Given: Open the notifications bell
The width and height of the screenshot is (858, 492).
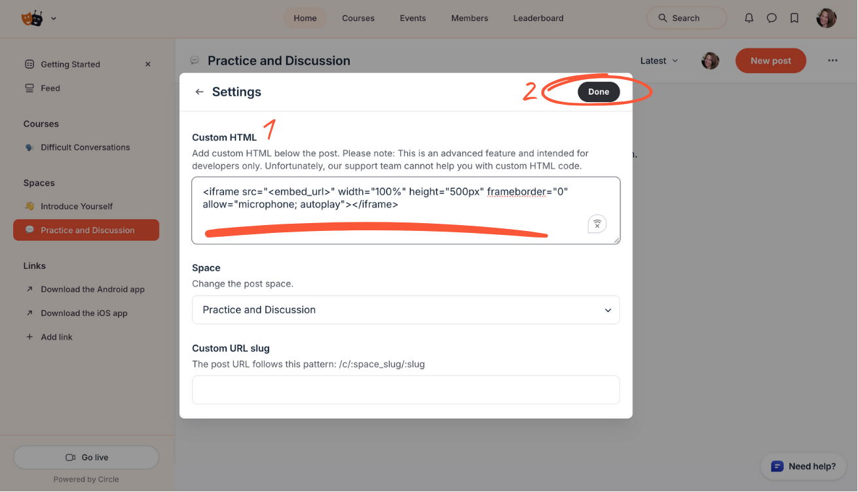Looking at the screenshot, I should (749, 18).
